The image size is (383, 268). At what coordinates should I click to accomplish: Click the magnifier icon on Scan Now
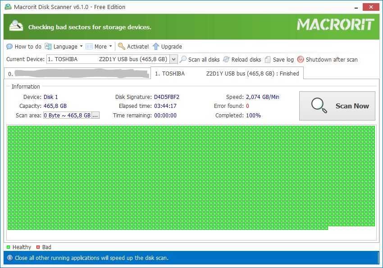[x=319, y=106]
